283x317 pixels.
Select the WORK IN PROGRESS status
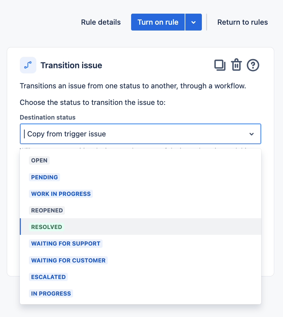(61, 194)
